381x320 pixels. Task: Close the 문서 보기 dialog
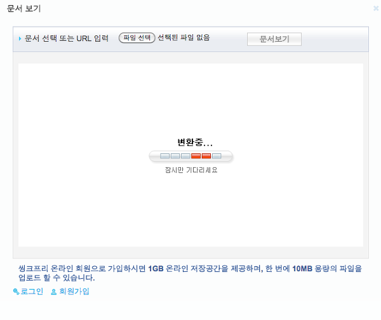tap(376, 8)
